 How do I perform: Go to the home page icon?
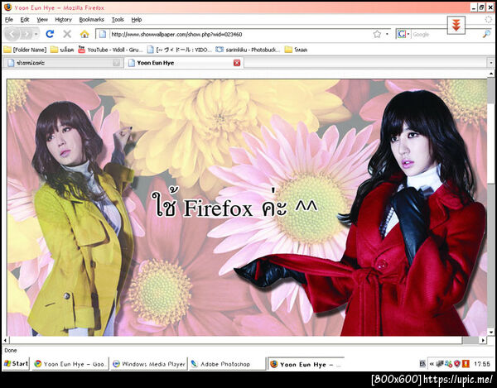(x=84, y=34)
